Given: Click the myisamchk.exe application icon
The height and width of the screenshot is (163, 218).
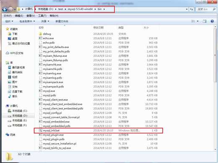Looking at the screenshot, I should [x=40, y=64].
